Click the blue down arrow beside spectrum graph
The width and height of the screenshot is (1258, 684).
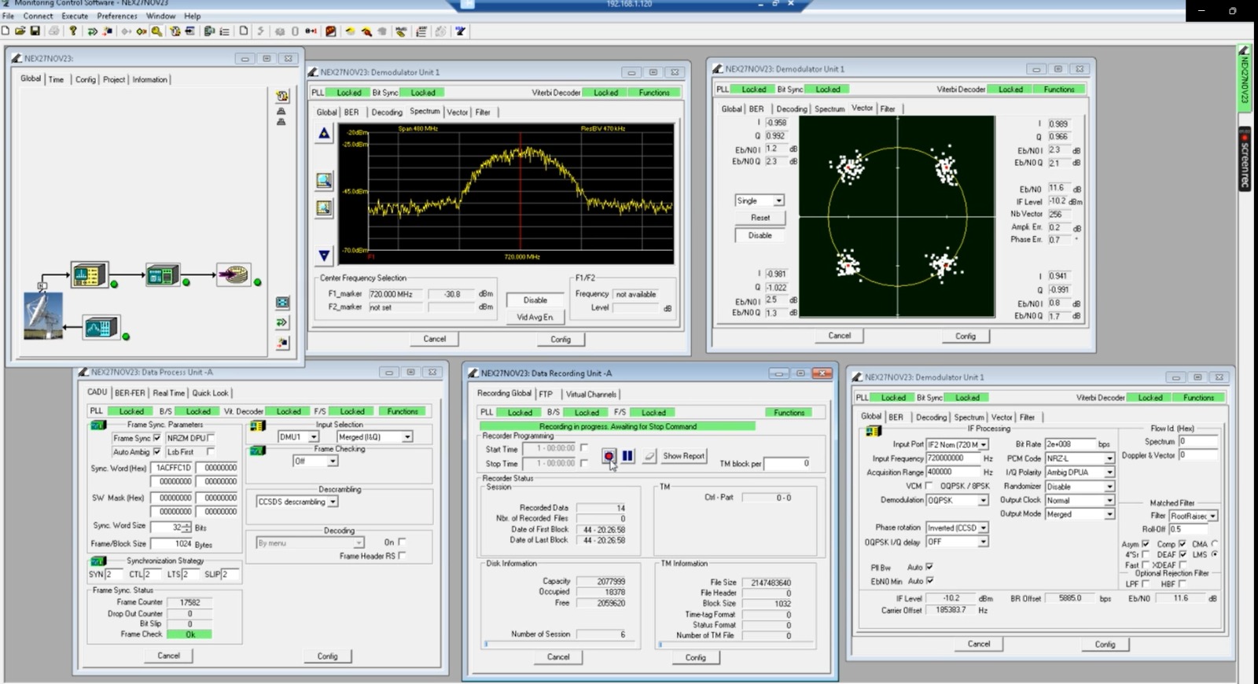point(324,256)
